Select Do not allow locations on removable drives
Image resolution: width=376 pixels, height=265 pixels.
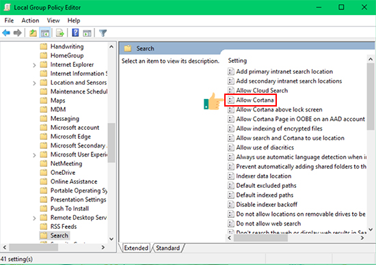click(301, 214)
